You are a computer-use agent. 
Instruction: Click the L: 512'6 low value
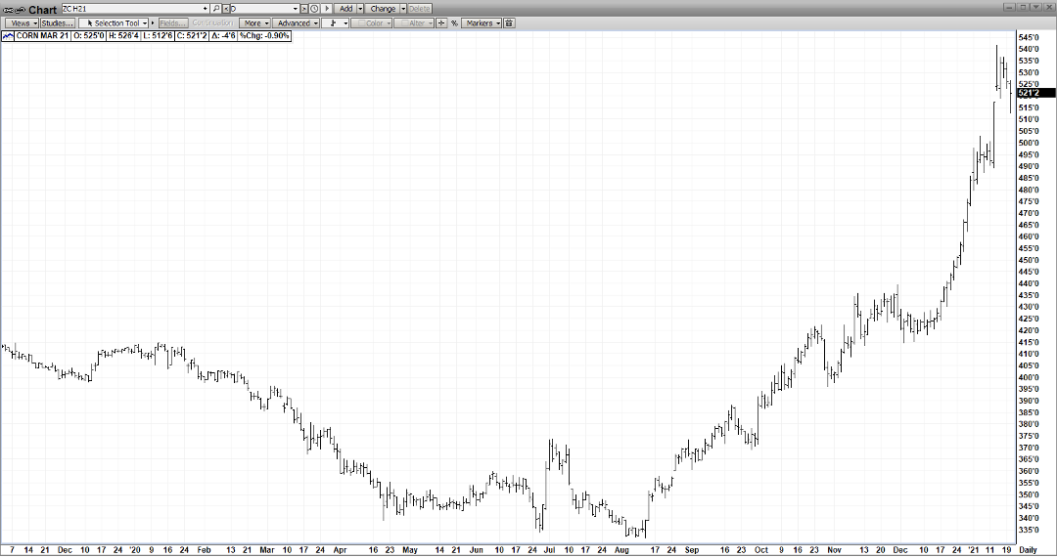click(x=157, y=35)
